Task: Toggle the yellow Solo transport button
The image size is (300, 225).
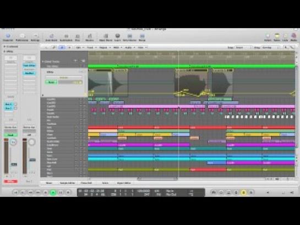Action: [x=243, y=193]
